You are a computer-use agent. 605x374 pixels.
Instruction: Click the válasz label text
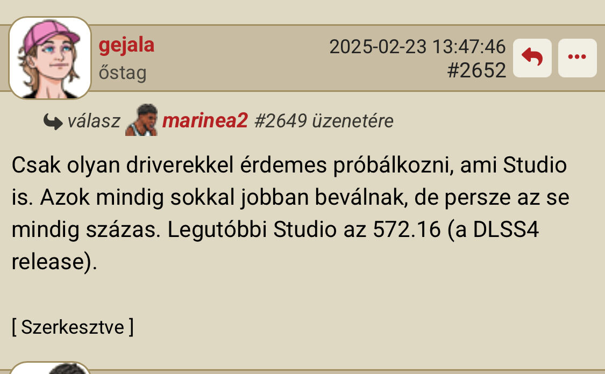click(x=94, y=121)
